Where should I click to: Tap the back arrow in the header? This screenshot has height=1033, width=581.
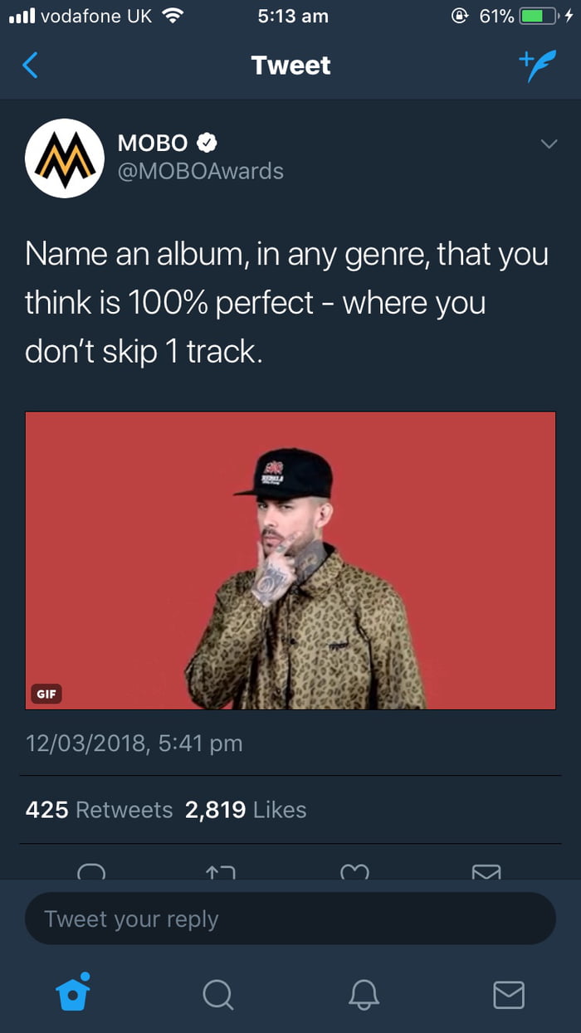[x=30, y=65]
